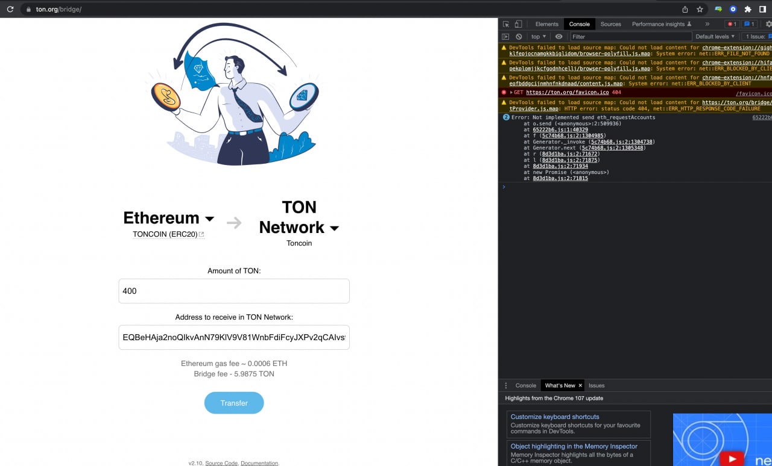
Task: Click the 1 Issue indicator
Action: click(759, 37)
